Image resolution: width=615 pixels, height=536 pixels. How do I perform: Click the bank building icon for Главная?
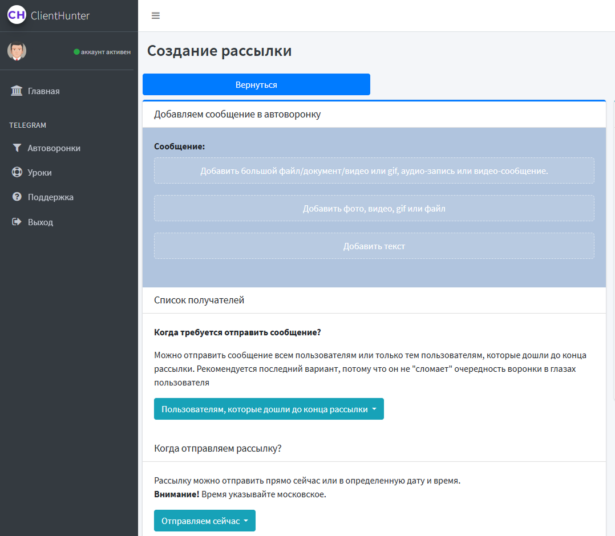(x=17, y=91)
